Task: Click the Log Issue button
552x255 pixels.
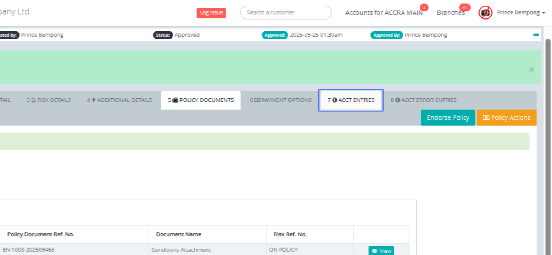Action: point(211,13)
